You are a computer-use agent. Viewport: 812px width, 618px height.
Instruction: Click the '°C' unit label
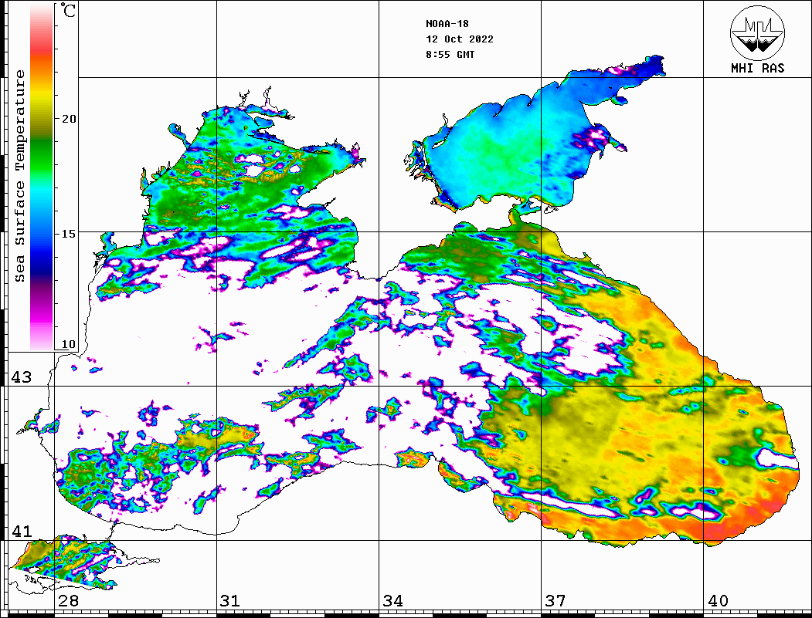pyautogui.click(x=67, y=10)
